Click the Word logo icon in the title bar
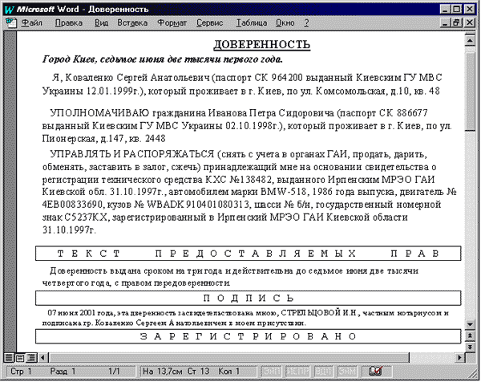The height and width of the screenshot is (382, 481). 9,9
